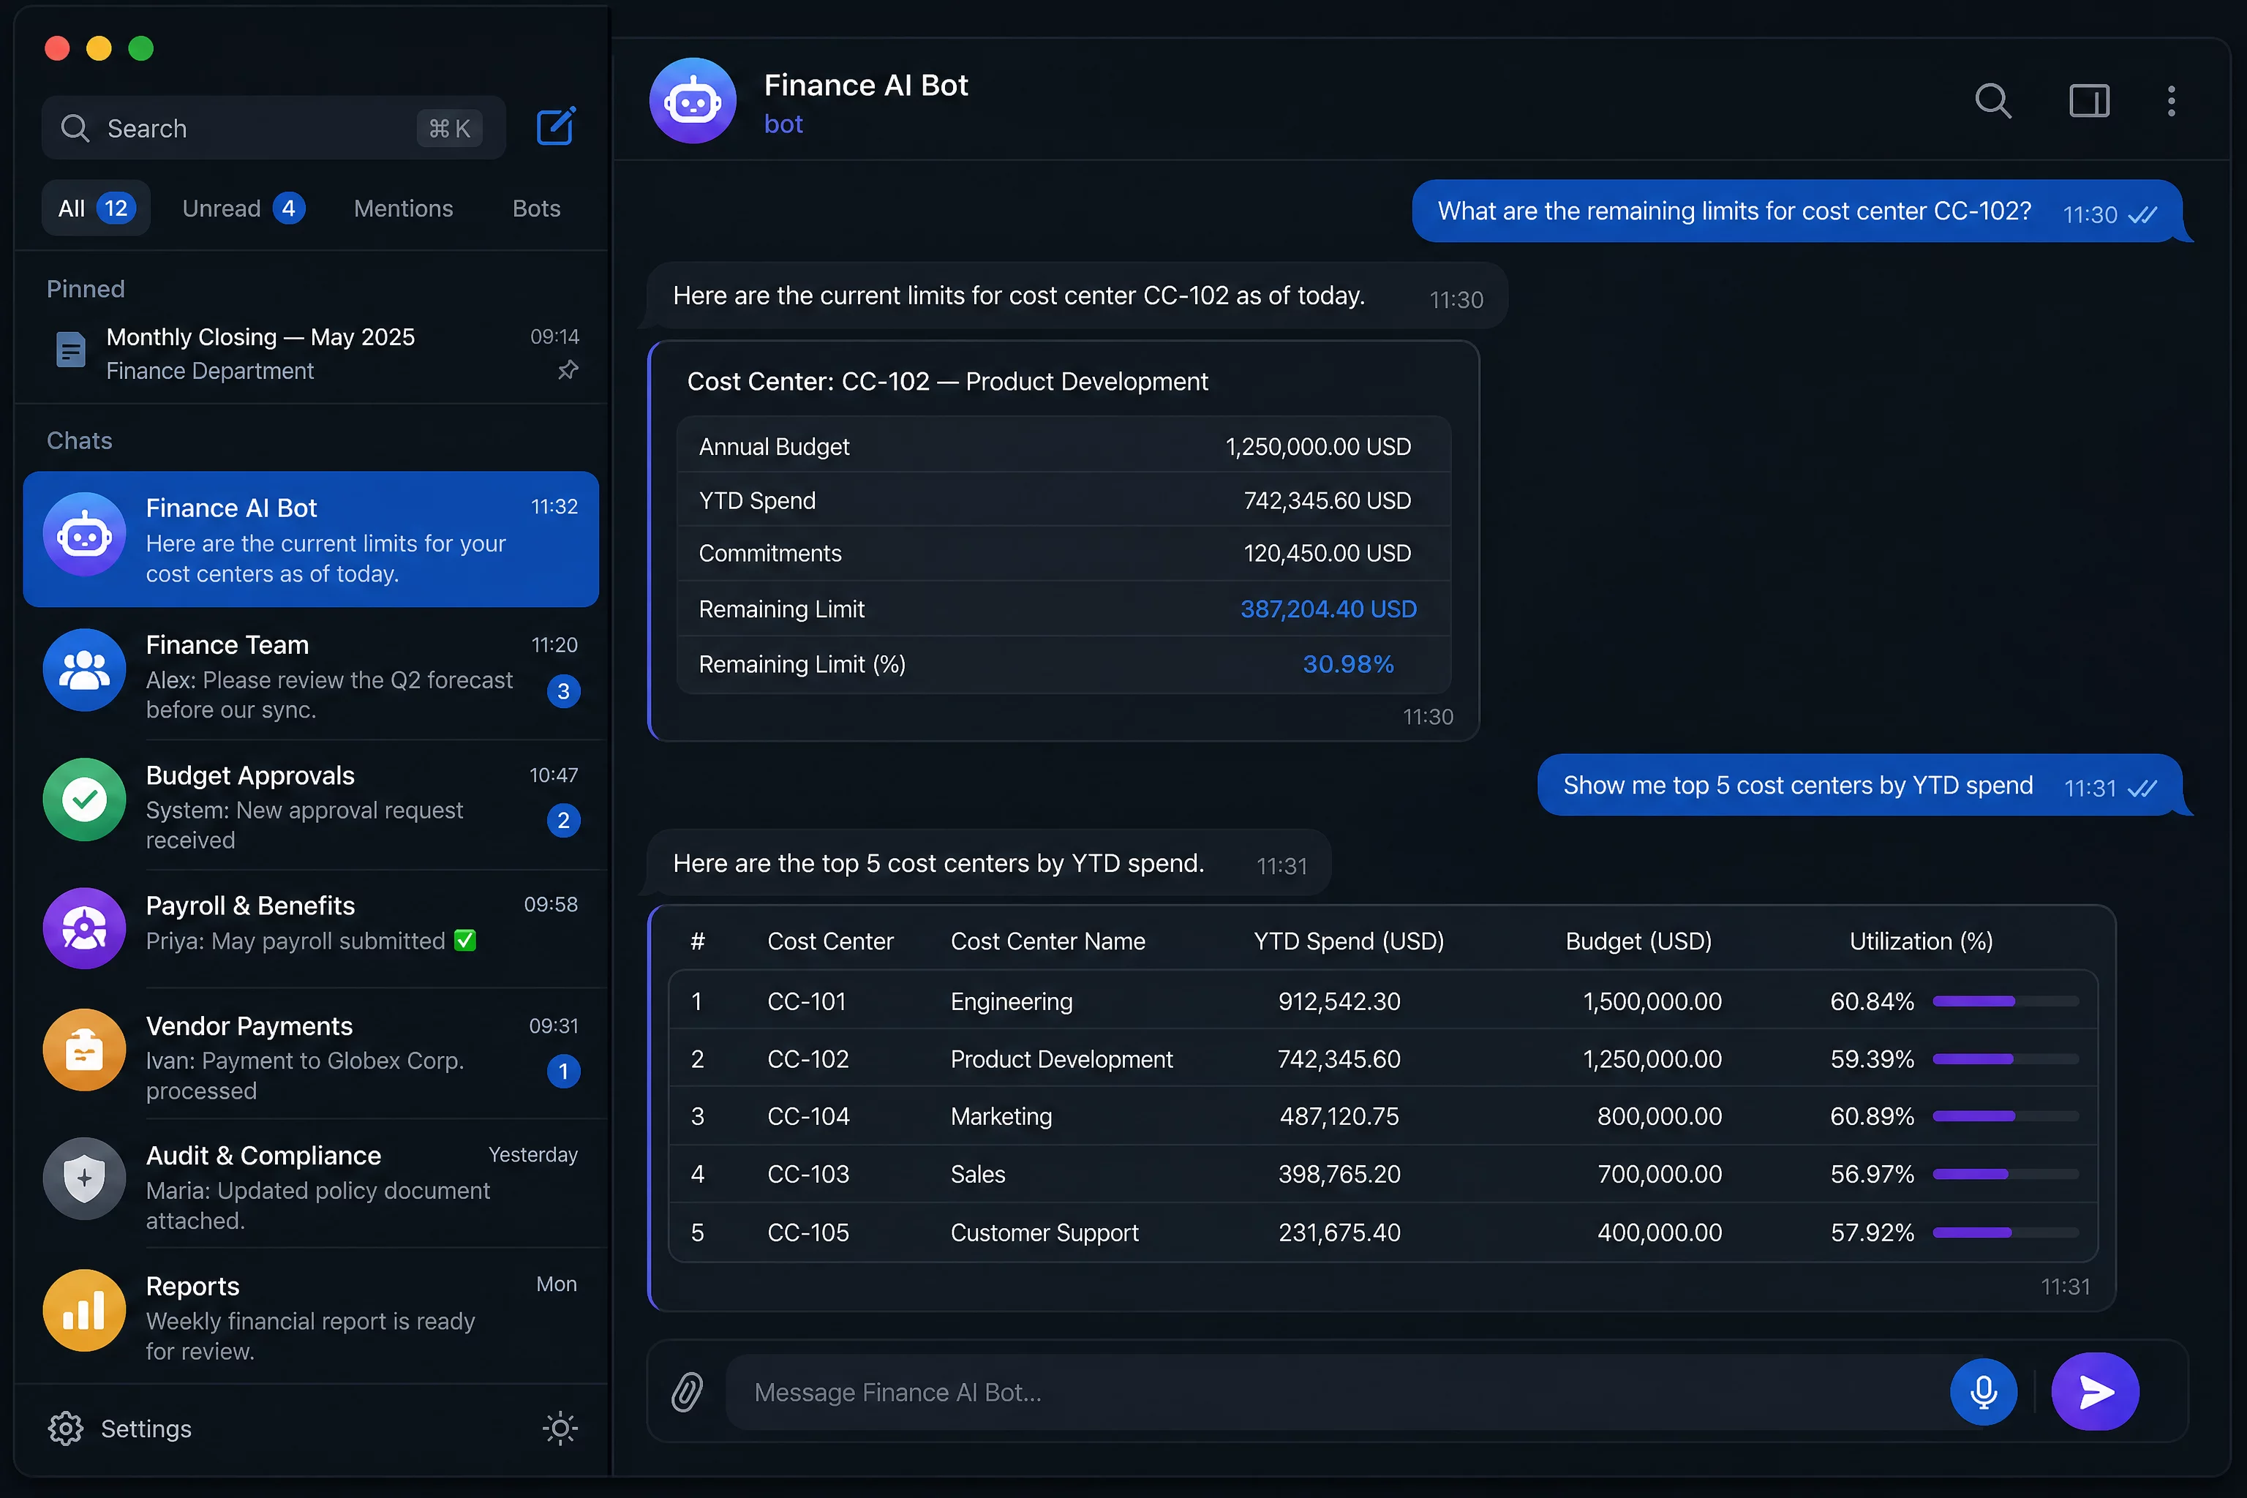Select the All tab
Screen dimensions: 2247x1498
pos(96,208)
